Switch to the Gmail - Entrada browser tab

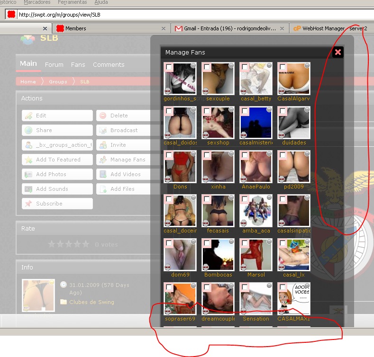230,28
